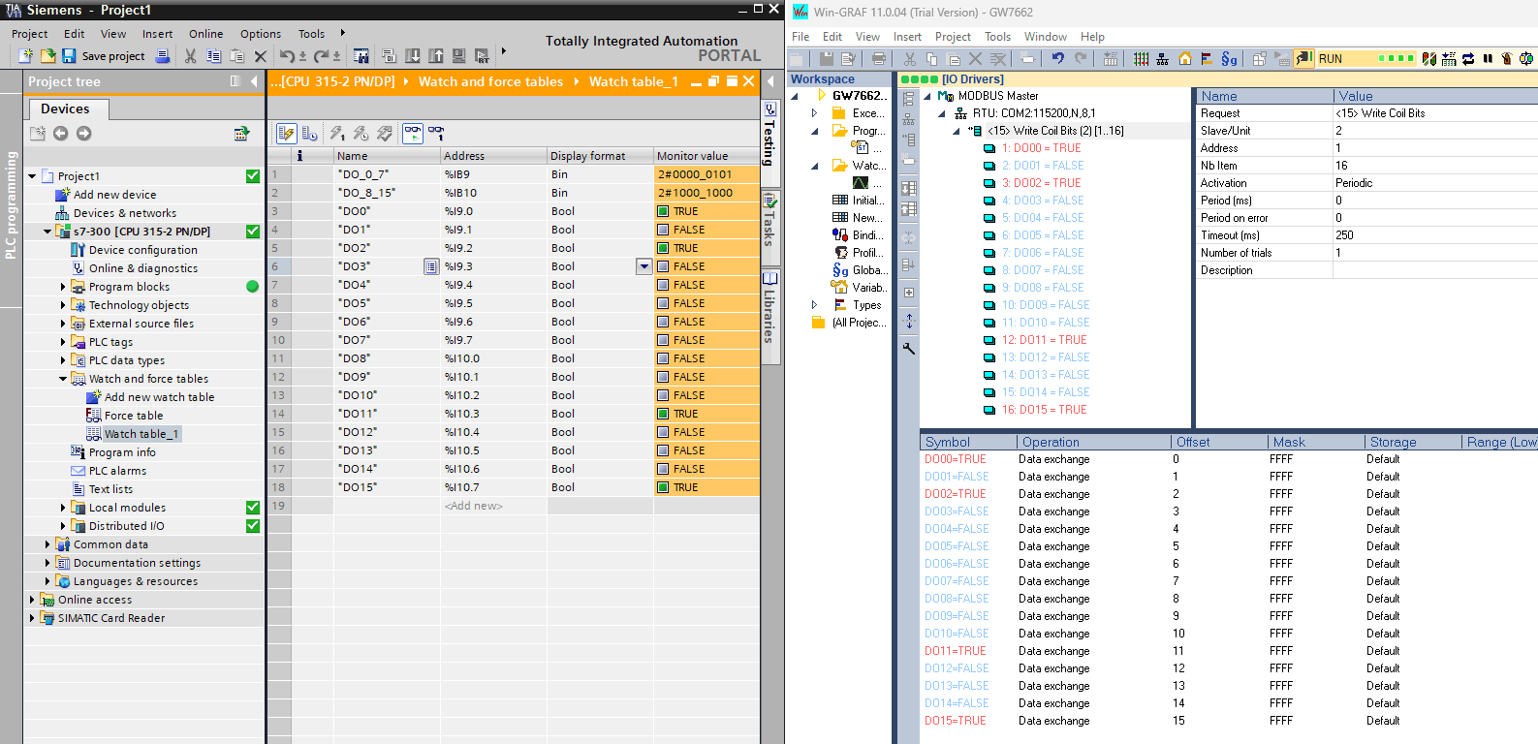This screenshot has width=1538, height=744.
Task: Click the house icon in Win-GRAF toolbar
Action: click(x=1184, y=59)
